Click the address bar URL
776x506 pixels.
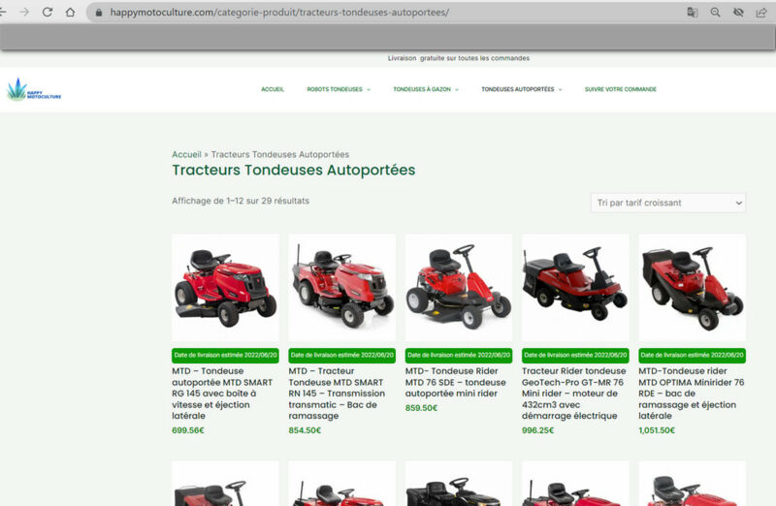pos(279,13)
